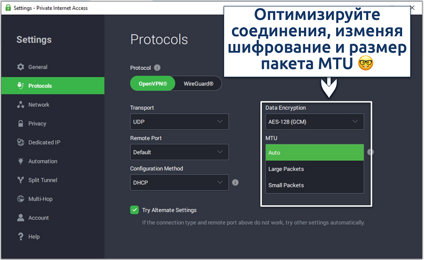
Task: Expand the Remote Port Default dropdown
Action: pos(179,152)
